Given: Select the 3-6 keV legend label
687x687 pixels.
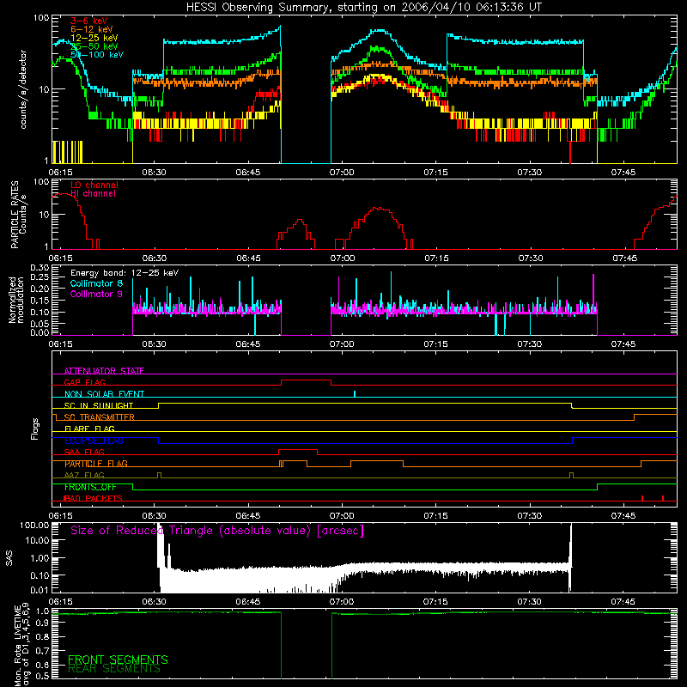Looking at the screenshot, I should 89,21.
